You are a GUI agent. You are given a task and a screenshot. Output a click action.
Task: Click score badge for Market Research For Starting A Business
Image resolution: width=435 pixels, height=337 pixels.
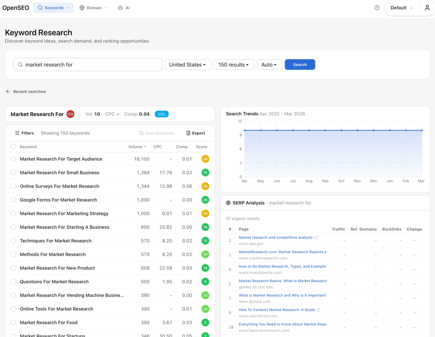point(205,227)
